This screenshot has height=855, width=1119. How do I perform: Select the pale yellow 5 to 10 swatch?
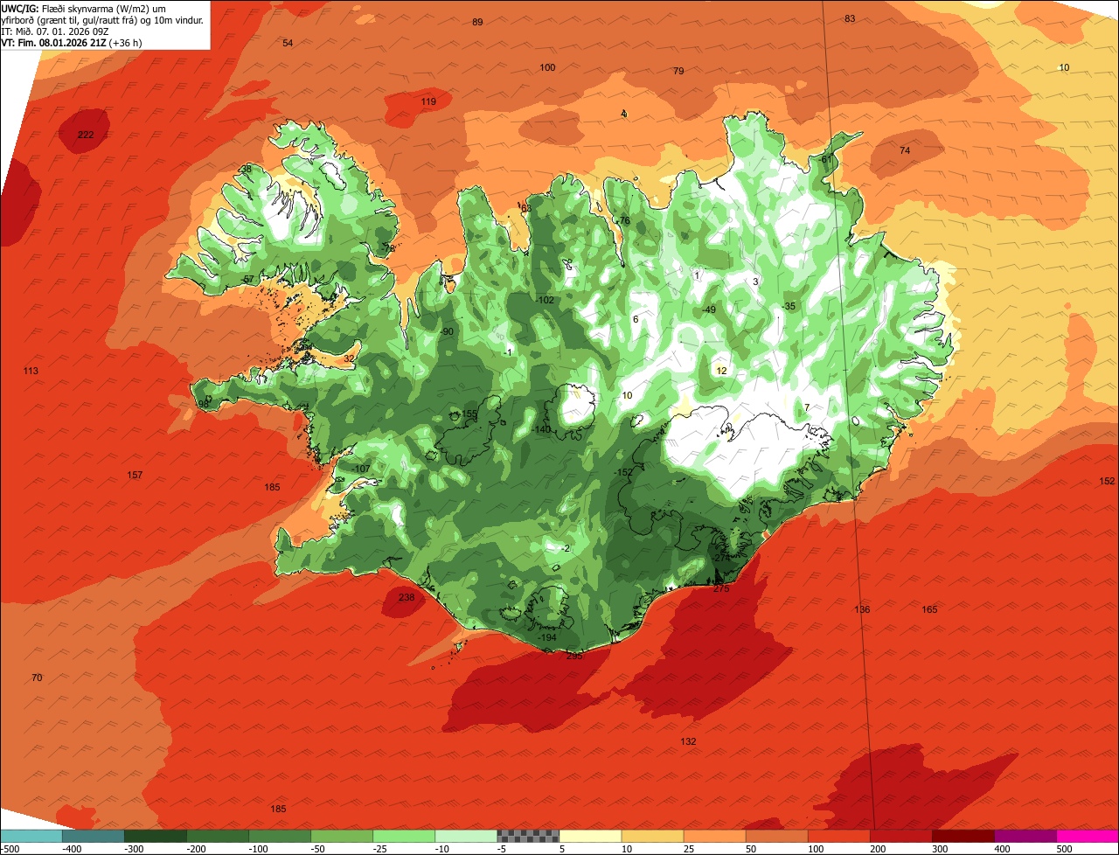coord(590,836)
